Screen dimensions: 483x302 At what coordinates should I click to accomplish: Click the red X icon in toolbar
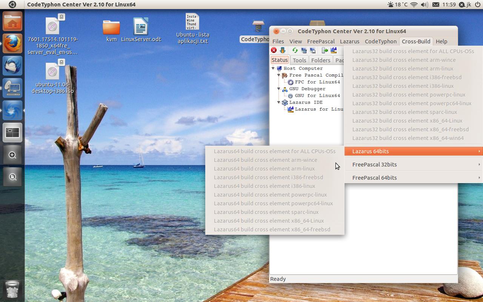coord(274,50)
